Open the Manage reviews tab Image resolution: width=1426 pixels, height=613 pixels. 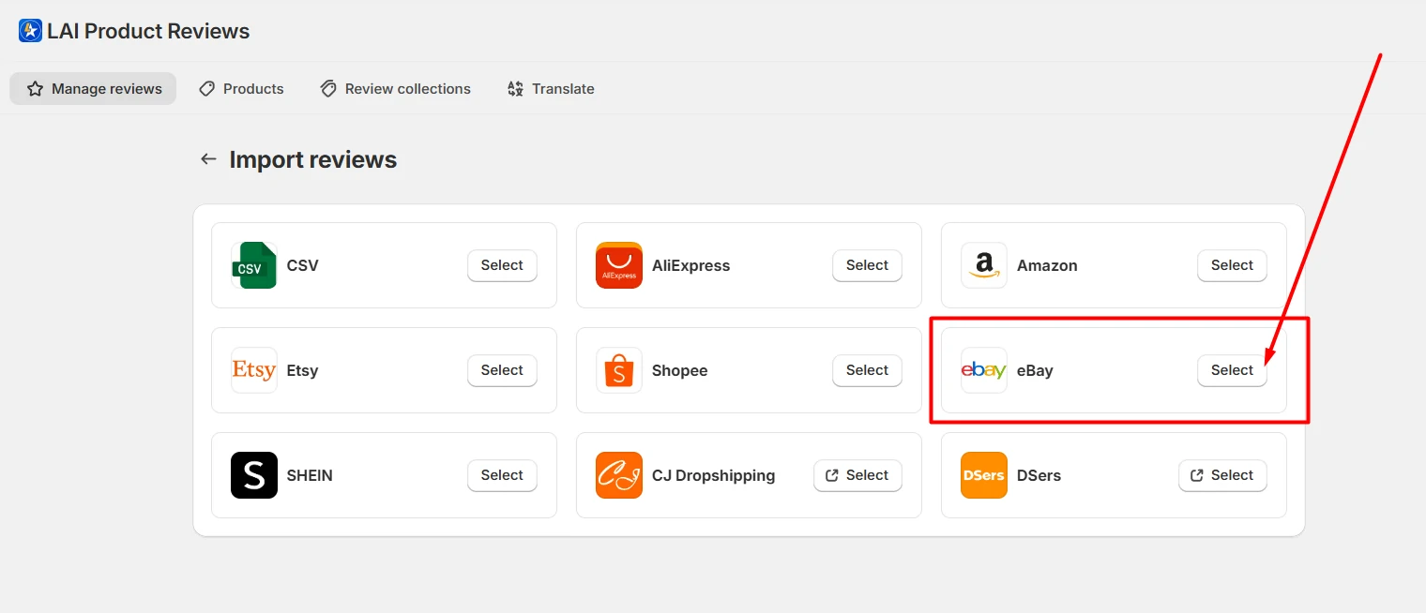[x=94, y=89]
